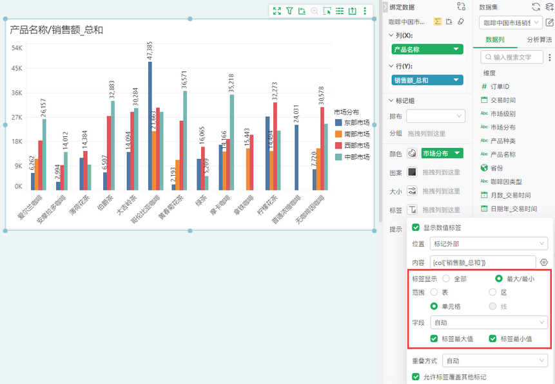Click the color palette icon next to 颜色
The height and width of the screenshot is (384, 555).
[412, 153]
